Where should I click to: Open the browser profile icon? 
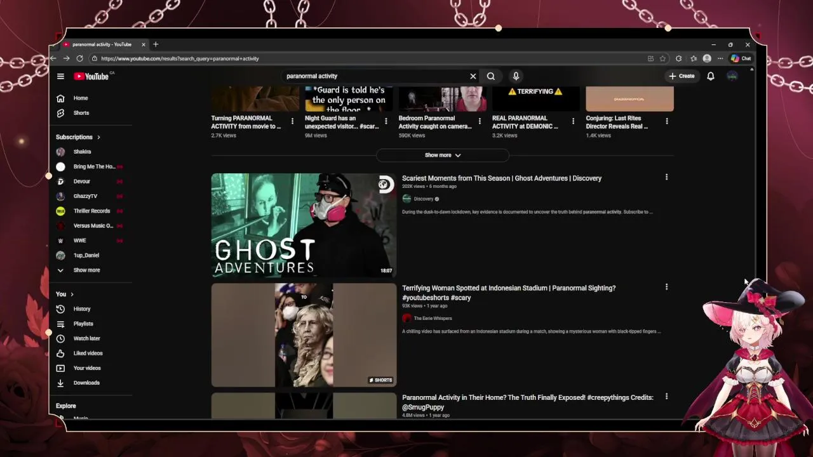point(707,58)
